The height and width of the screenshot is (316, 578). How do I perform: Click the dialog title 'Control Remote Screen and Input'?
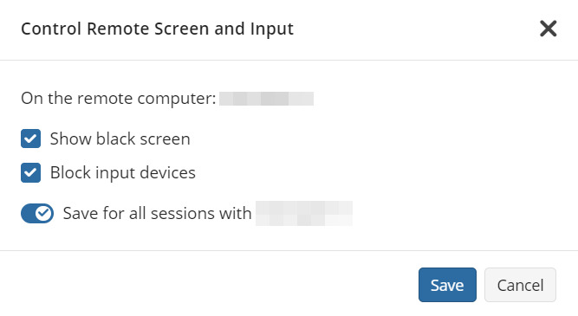point(158,29)
